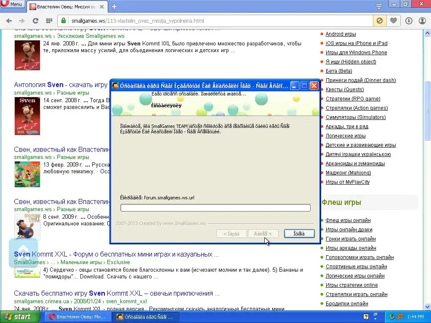Minimize the installer dialog window
Image resolution: width=431 pixels, height=323 pixels.
[294, 86]
